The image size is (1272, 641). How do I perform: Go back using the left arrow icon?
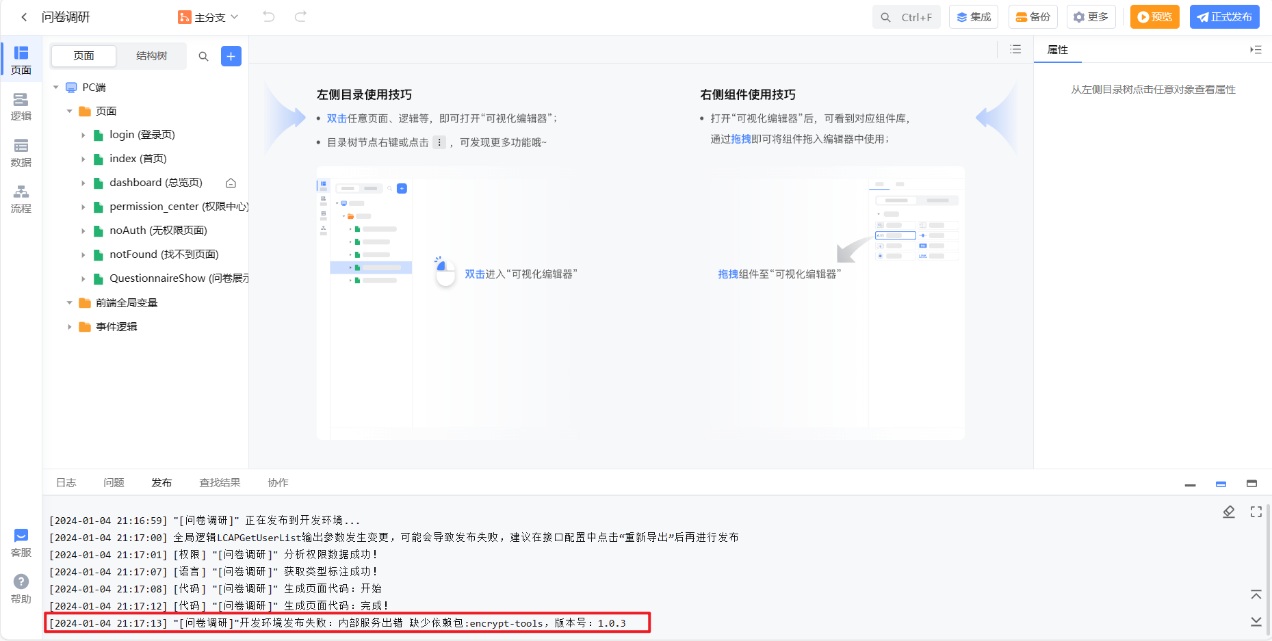coord(24,17)
